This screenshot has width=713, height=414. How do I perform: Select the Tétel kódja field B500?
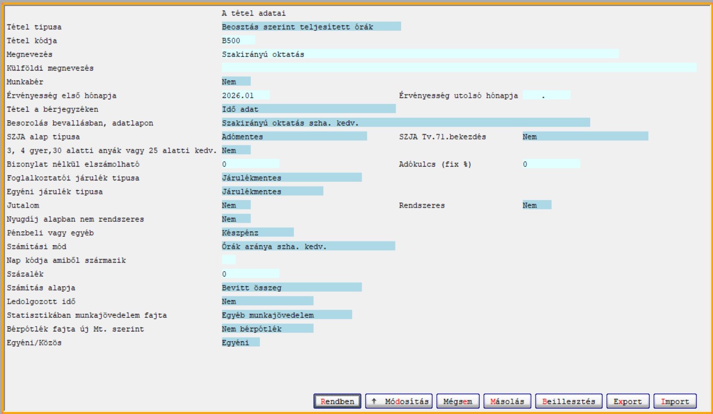[x=238, y=41]
